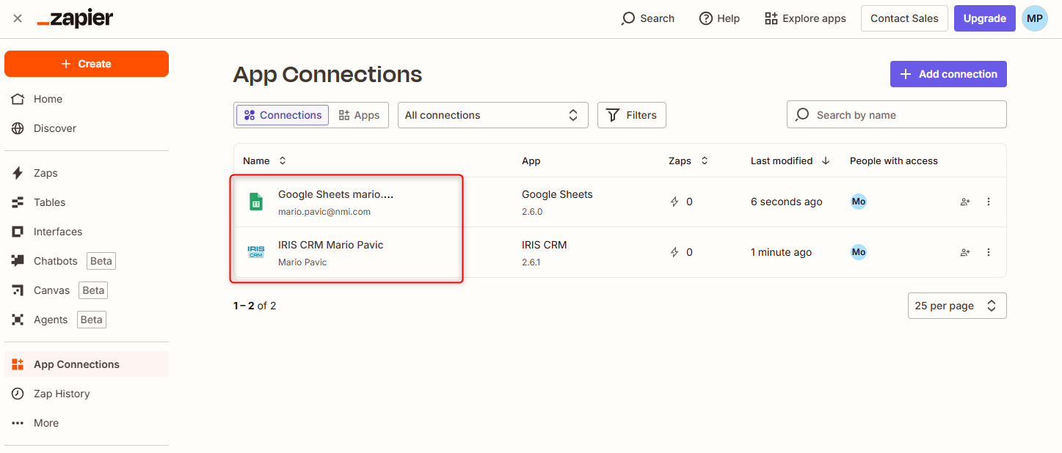Open the All connections dropdown

[493, 115]
